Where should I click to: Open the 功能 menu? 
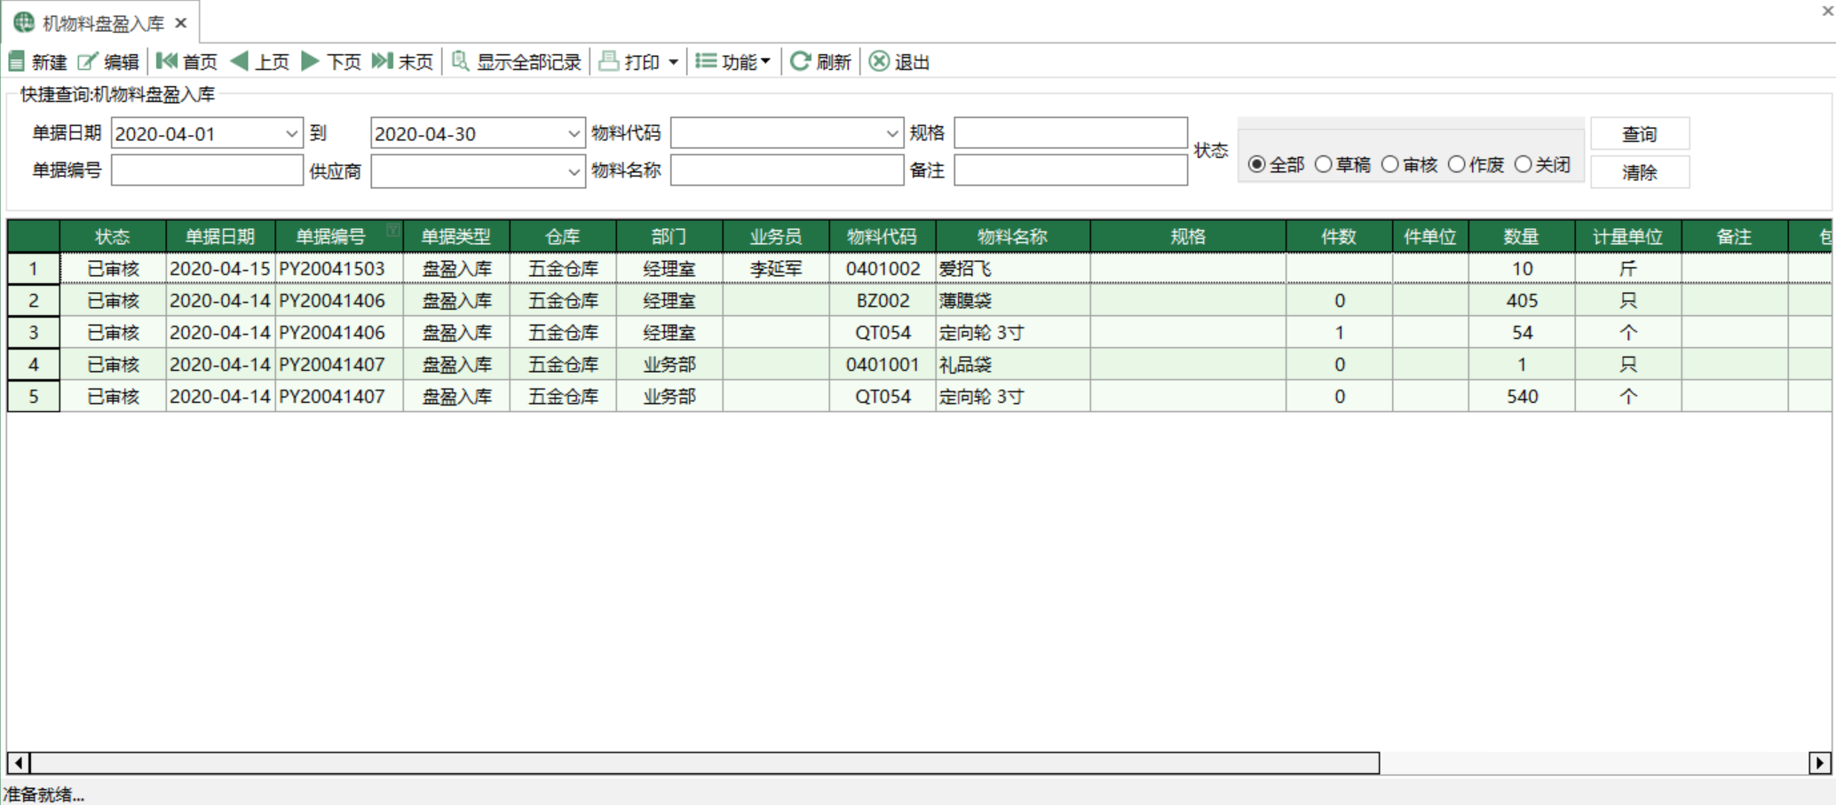(732, 61)
